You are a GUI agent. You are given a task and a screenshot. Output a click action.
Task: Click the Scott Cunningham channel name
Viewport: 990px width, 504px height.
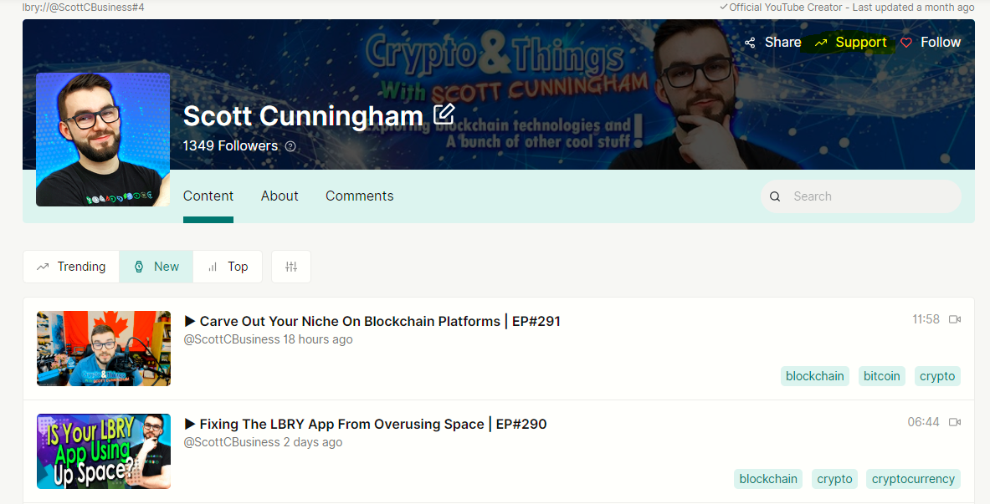click(303, 116)
